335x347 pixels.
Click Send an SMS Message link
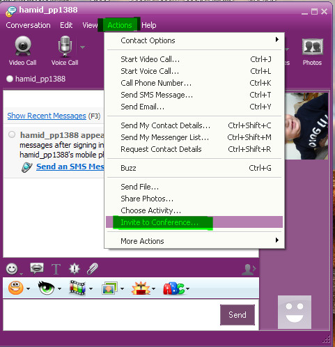pyautogui.click(x=70, y=167)
